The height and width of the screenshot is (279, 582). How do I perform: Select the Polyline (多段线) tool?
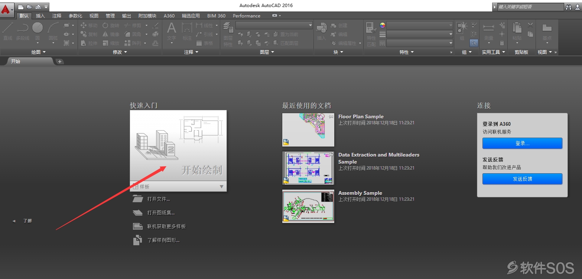click(23, 32)
